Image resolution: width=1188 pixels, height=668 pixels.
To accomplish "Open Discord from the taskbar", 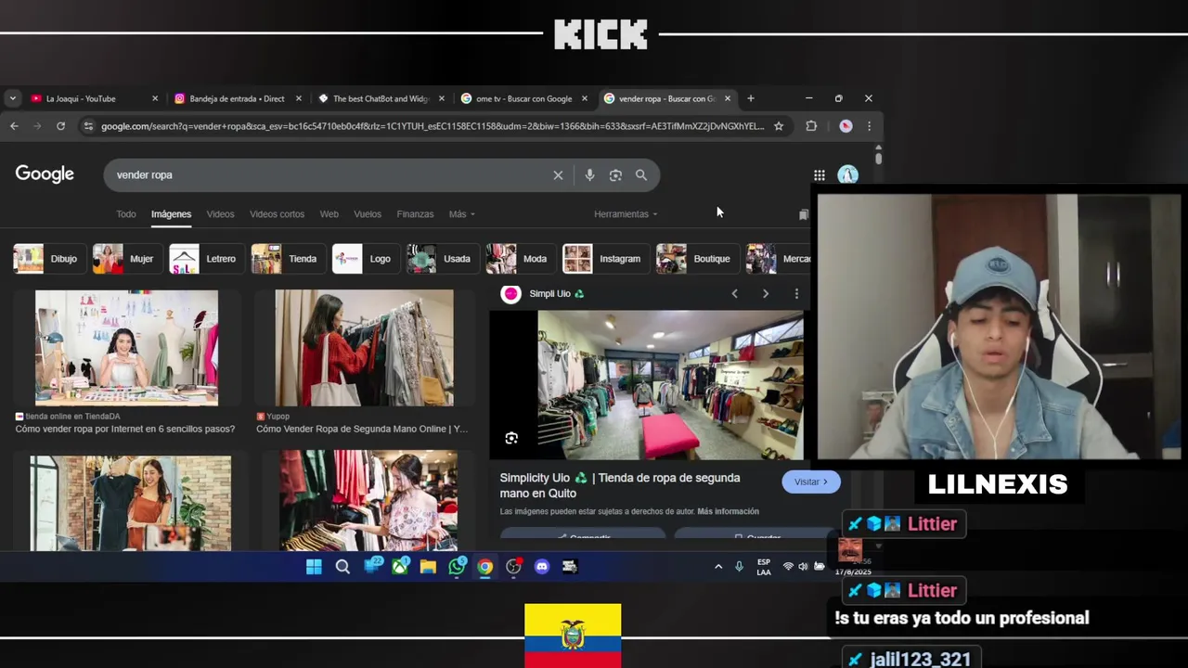I will point(542,567).
